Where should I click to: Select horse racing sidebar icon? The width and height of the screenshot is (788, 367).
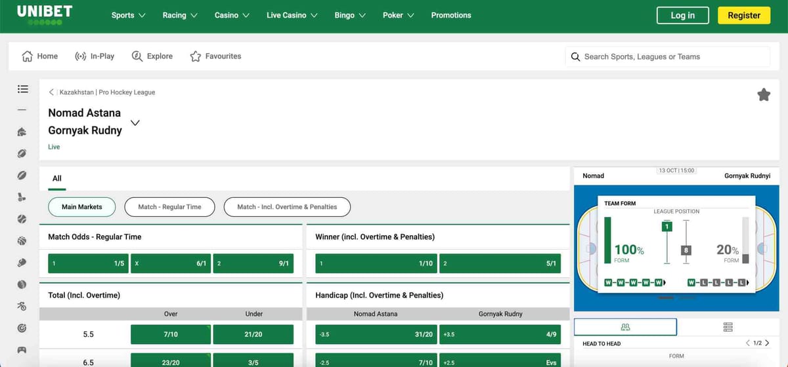pyautogui.click(x=22, y=132)
